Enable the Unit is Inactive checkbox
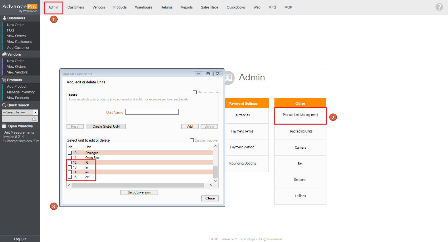The image size is (448, 242). (x=195, y=92)
